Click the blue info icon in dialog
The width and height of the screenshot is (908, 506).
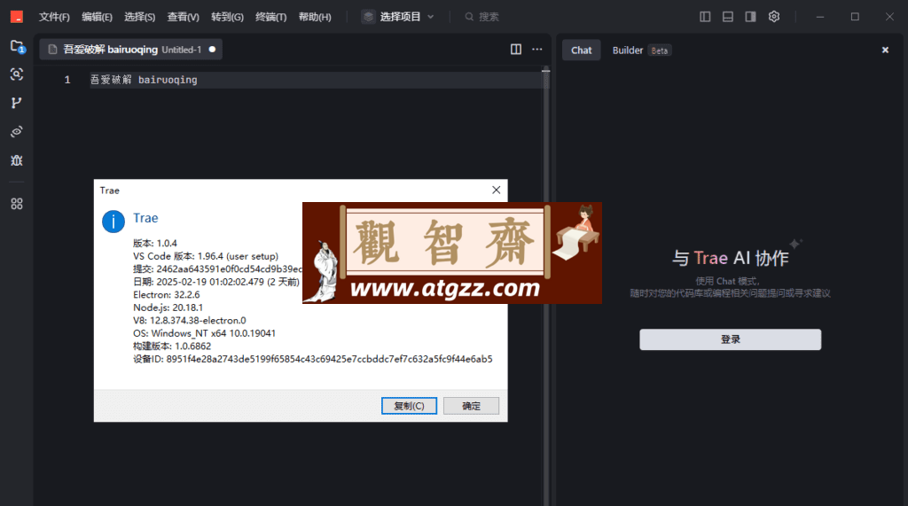point(113,222)
